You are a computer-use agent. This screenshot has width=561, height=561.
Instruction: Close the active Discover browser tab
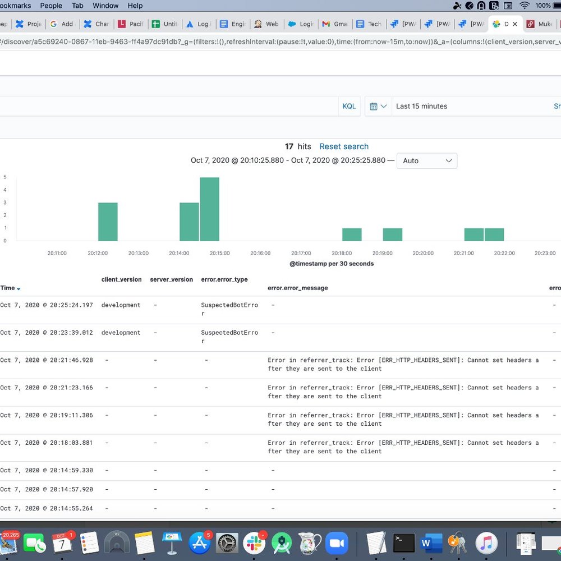click(x=515, y=24)
